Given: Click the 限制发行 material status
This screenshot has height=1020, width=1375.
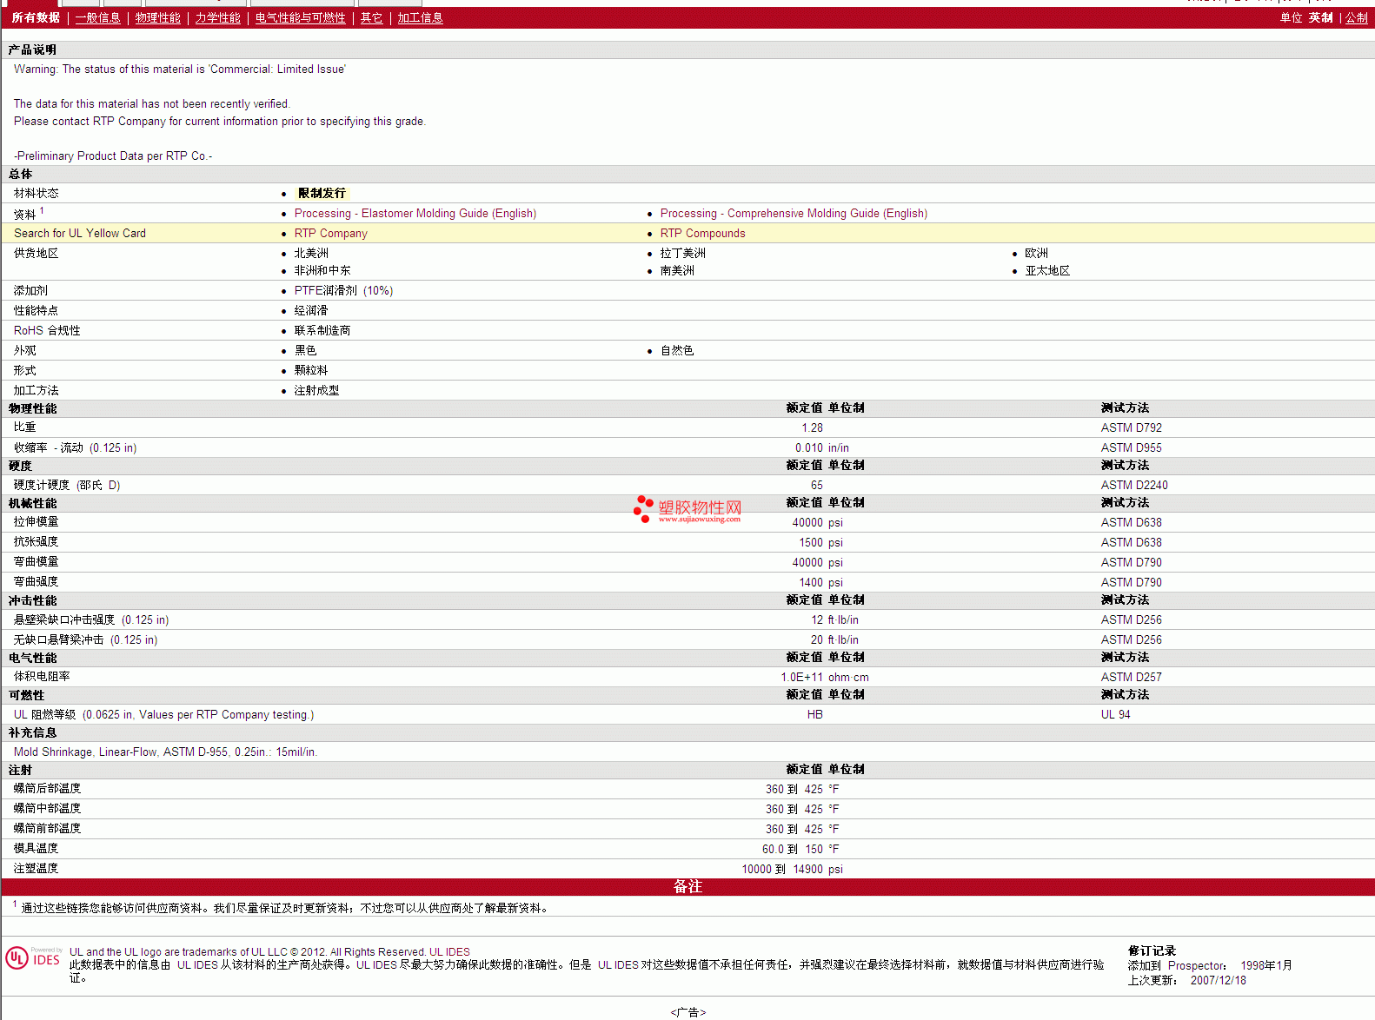Looking at the screenshot, I should (x=322, y=193).
